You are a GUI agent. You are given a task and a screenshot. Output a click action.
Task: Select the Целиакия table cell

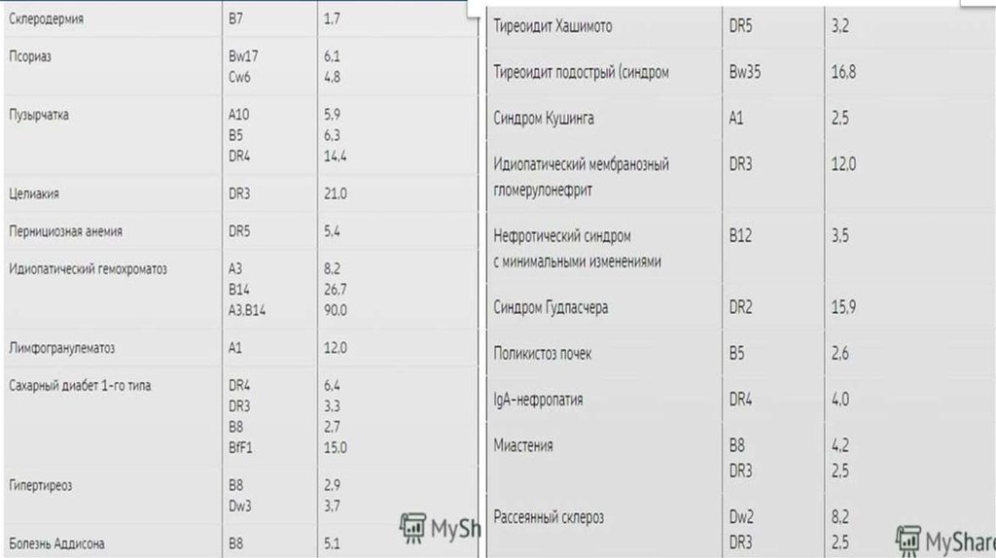(34, 193)
